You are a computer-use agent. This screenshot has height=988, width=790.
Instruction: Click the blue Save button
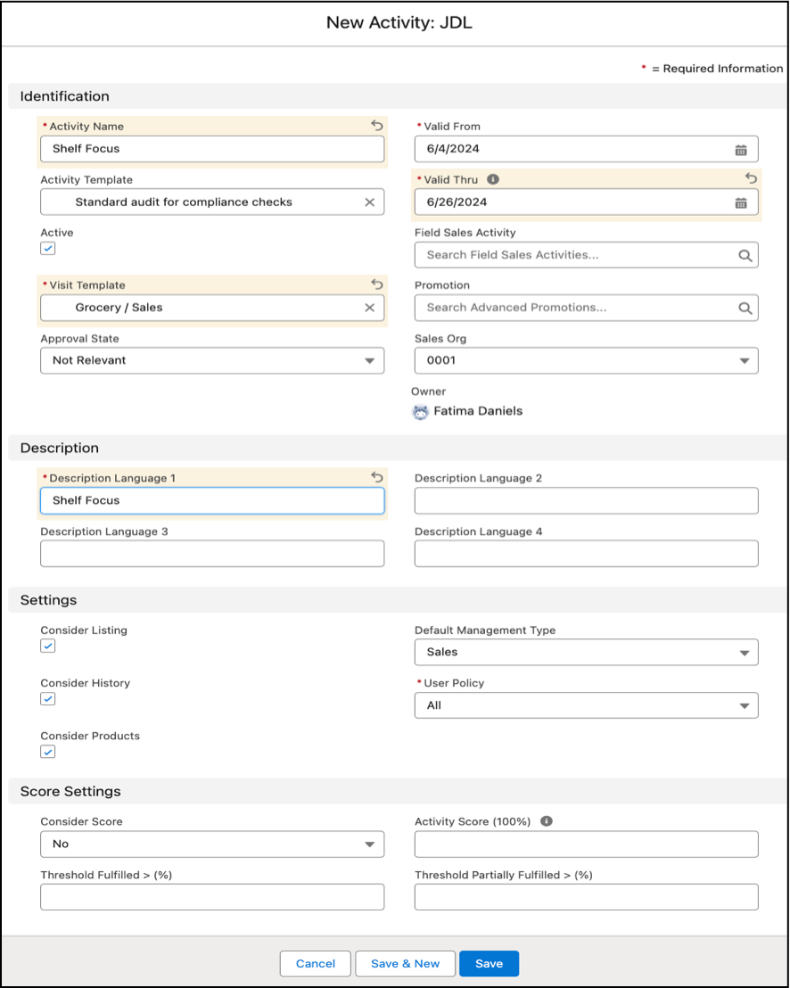[x=489, y=963]
